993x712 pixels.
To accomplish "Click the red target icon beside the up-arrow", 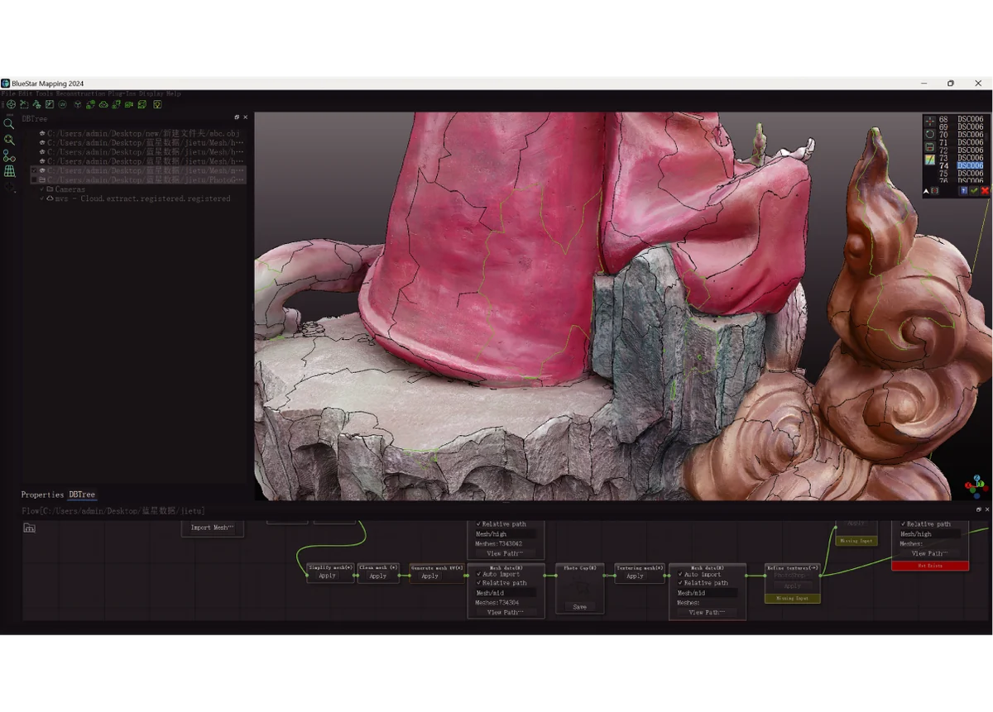I will click(x=935, y=191).
